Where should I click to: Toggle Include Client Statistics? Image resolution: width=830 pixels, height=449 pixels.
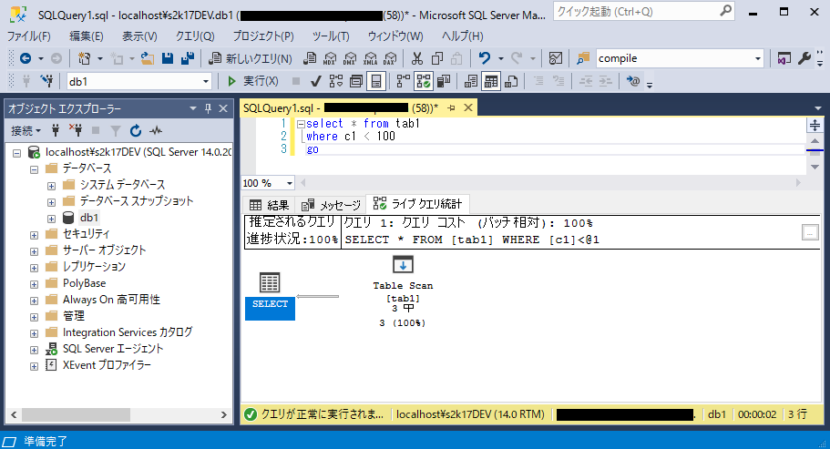(x=444, y=81)
